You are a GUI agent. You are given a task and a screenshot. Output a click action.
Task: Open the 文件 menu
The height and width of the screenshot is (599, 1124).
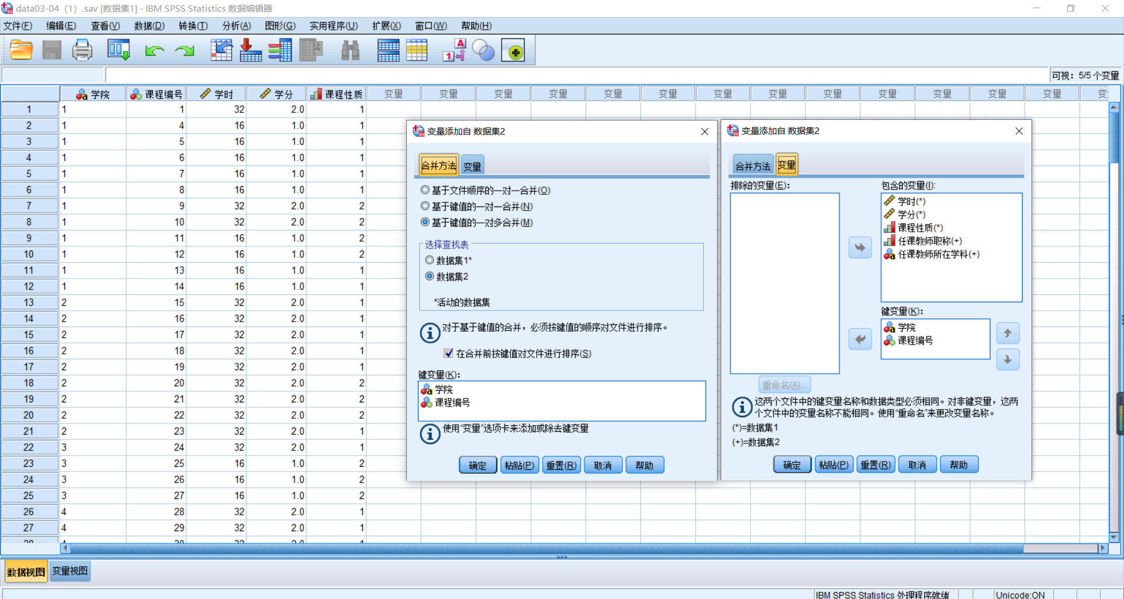point(18,26)
